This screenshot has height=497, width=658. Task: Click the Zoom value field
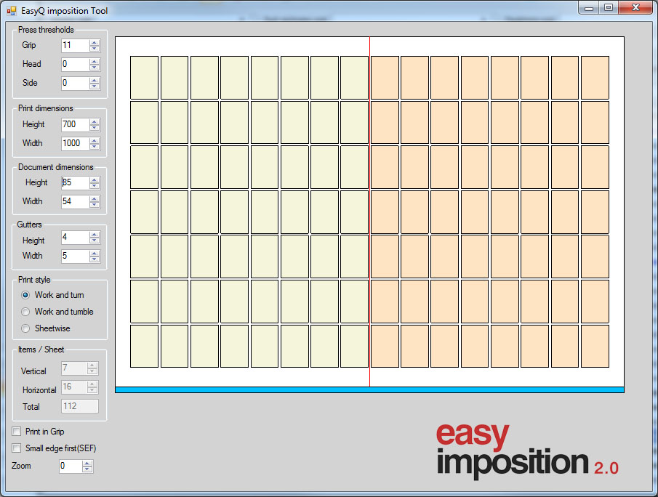coord(70,466)
